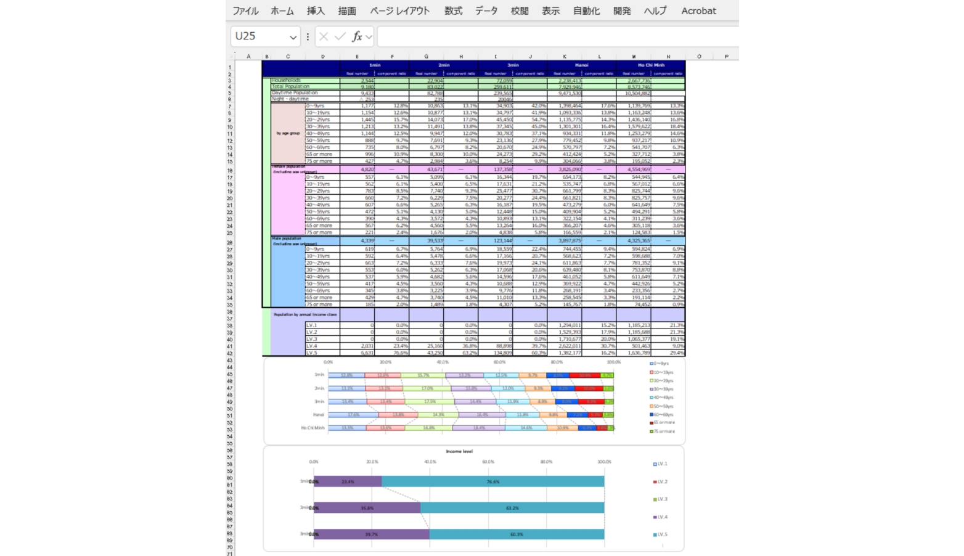Click the Population by annual income class label
The image size is (964, 556).
pyautogui.click(x=305, y=314)
